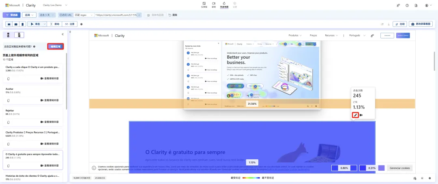Viewport: 438px width, 184px height.
Task: Click 另存为区段 save as segment
Action: click(155, 15)
